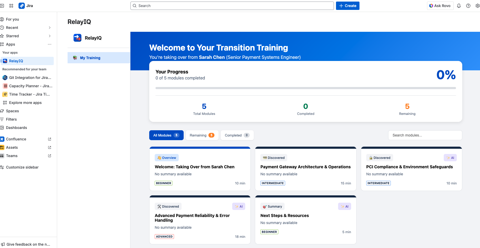This screenshot has width=480, height=248.
Task: Open Filters in sidebar
Action: (26, 119)
